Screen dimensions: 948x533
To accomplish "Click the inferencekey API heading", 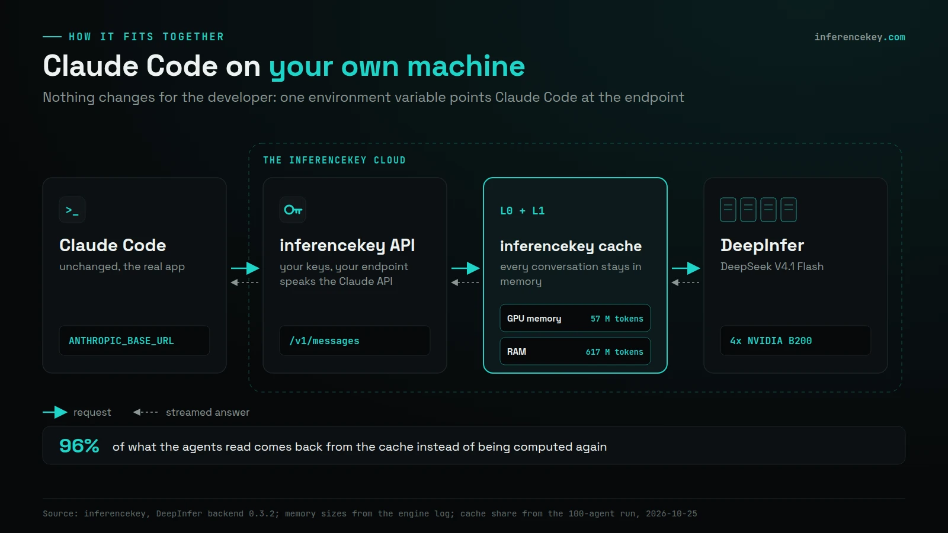I will (347, 245).
